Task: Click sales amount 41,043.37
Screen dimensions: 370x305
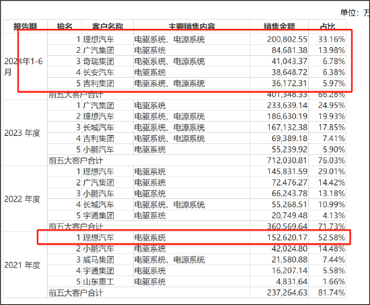Action: (x=289, y=61)
